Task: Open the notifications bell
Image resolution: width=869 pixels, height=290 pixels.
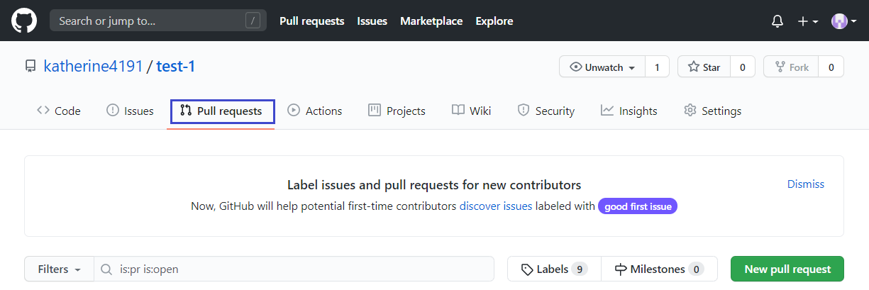Action: [x=777, y=21]
